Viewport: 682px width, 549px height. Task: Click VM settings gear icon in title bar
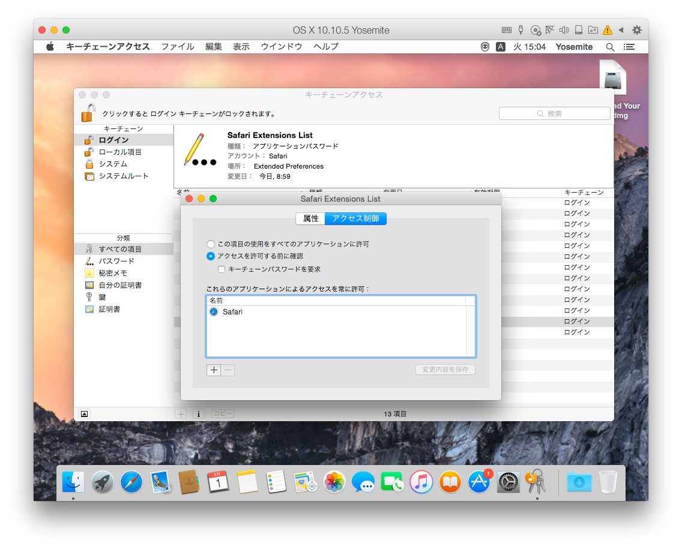coord(637,30)
